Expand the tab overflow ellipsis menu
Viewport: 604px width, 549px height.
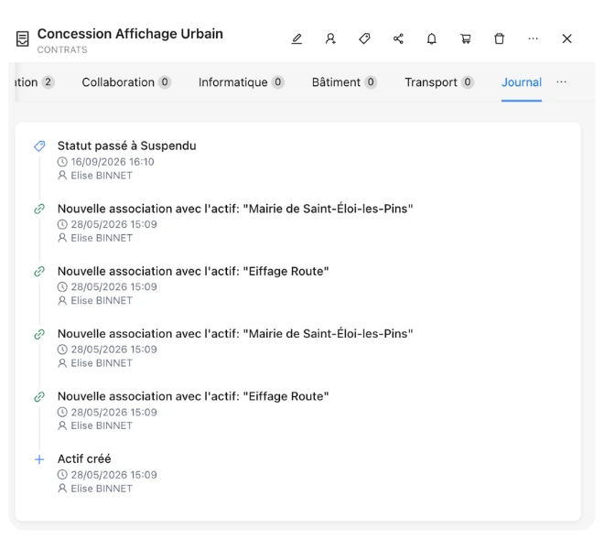tap(561, 82)
